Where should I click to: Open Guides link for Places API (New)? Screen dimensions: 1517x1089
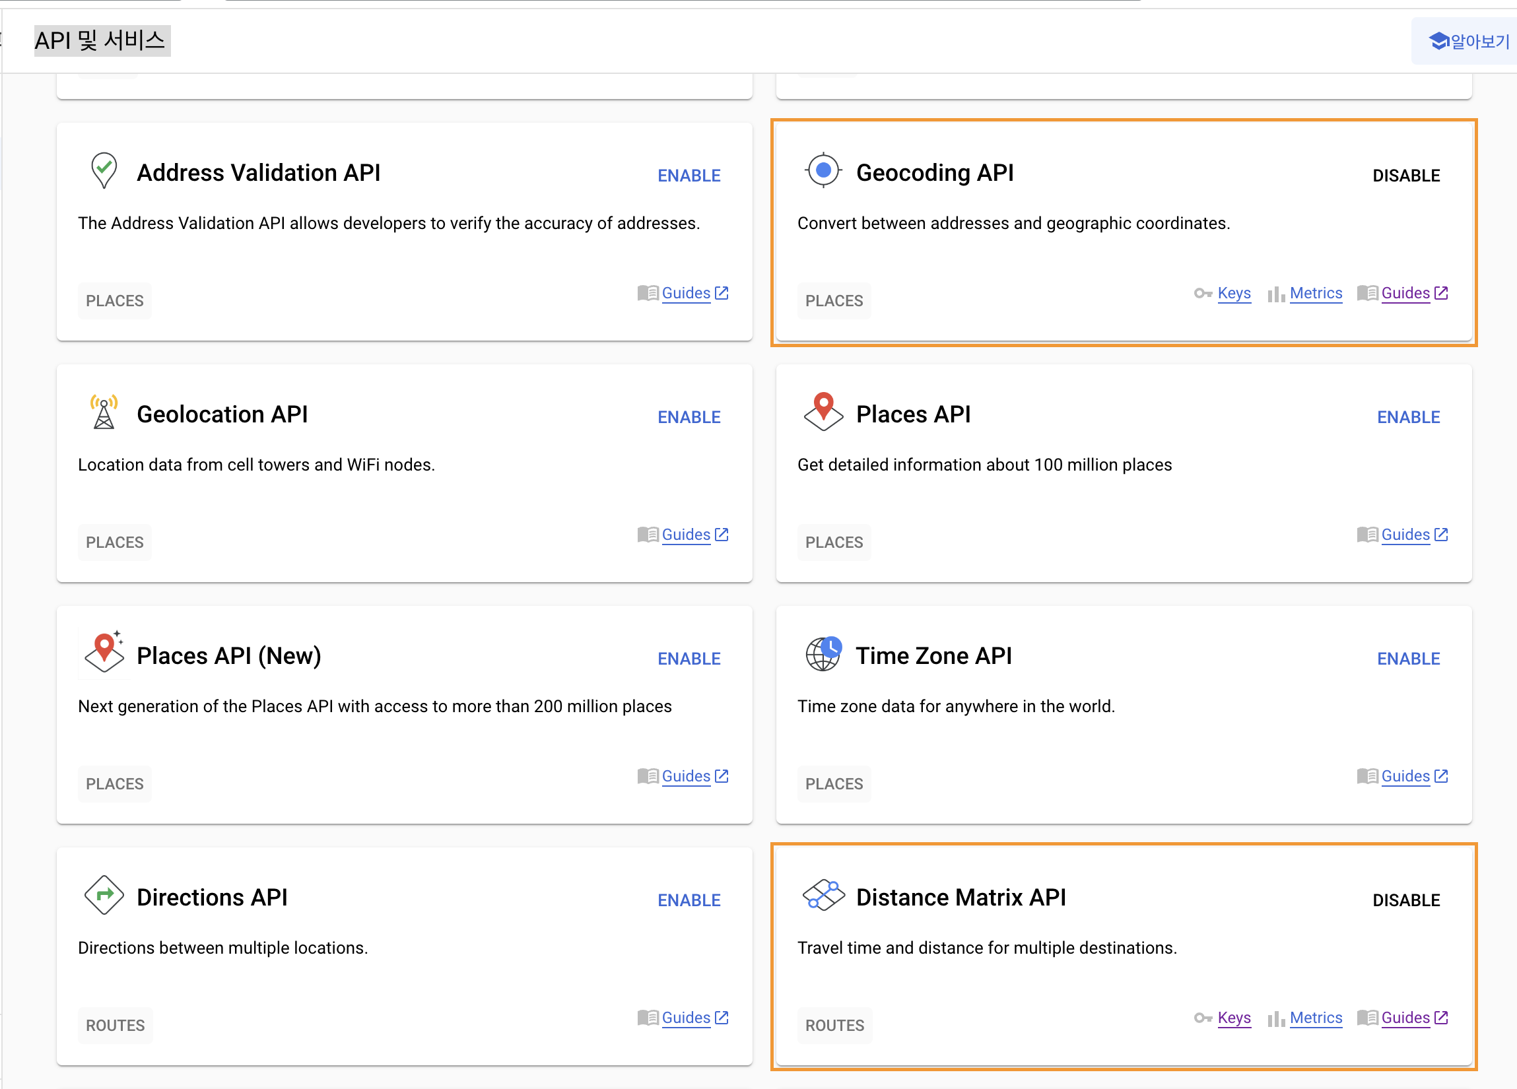pyautogui.click(x=686, y=776)
